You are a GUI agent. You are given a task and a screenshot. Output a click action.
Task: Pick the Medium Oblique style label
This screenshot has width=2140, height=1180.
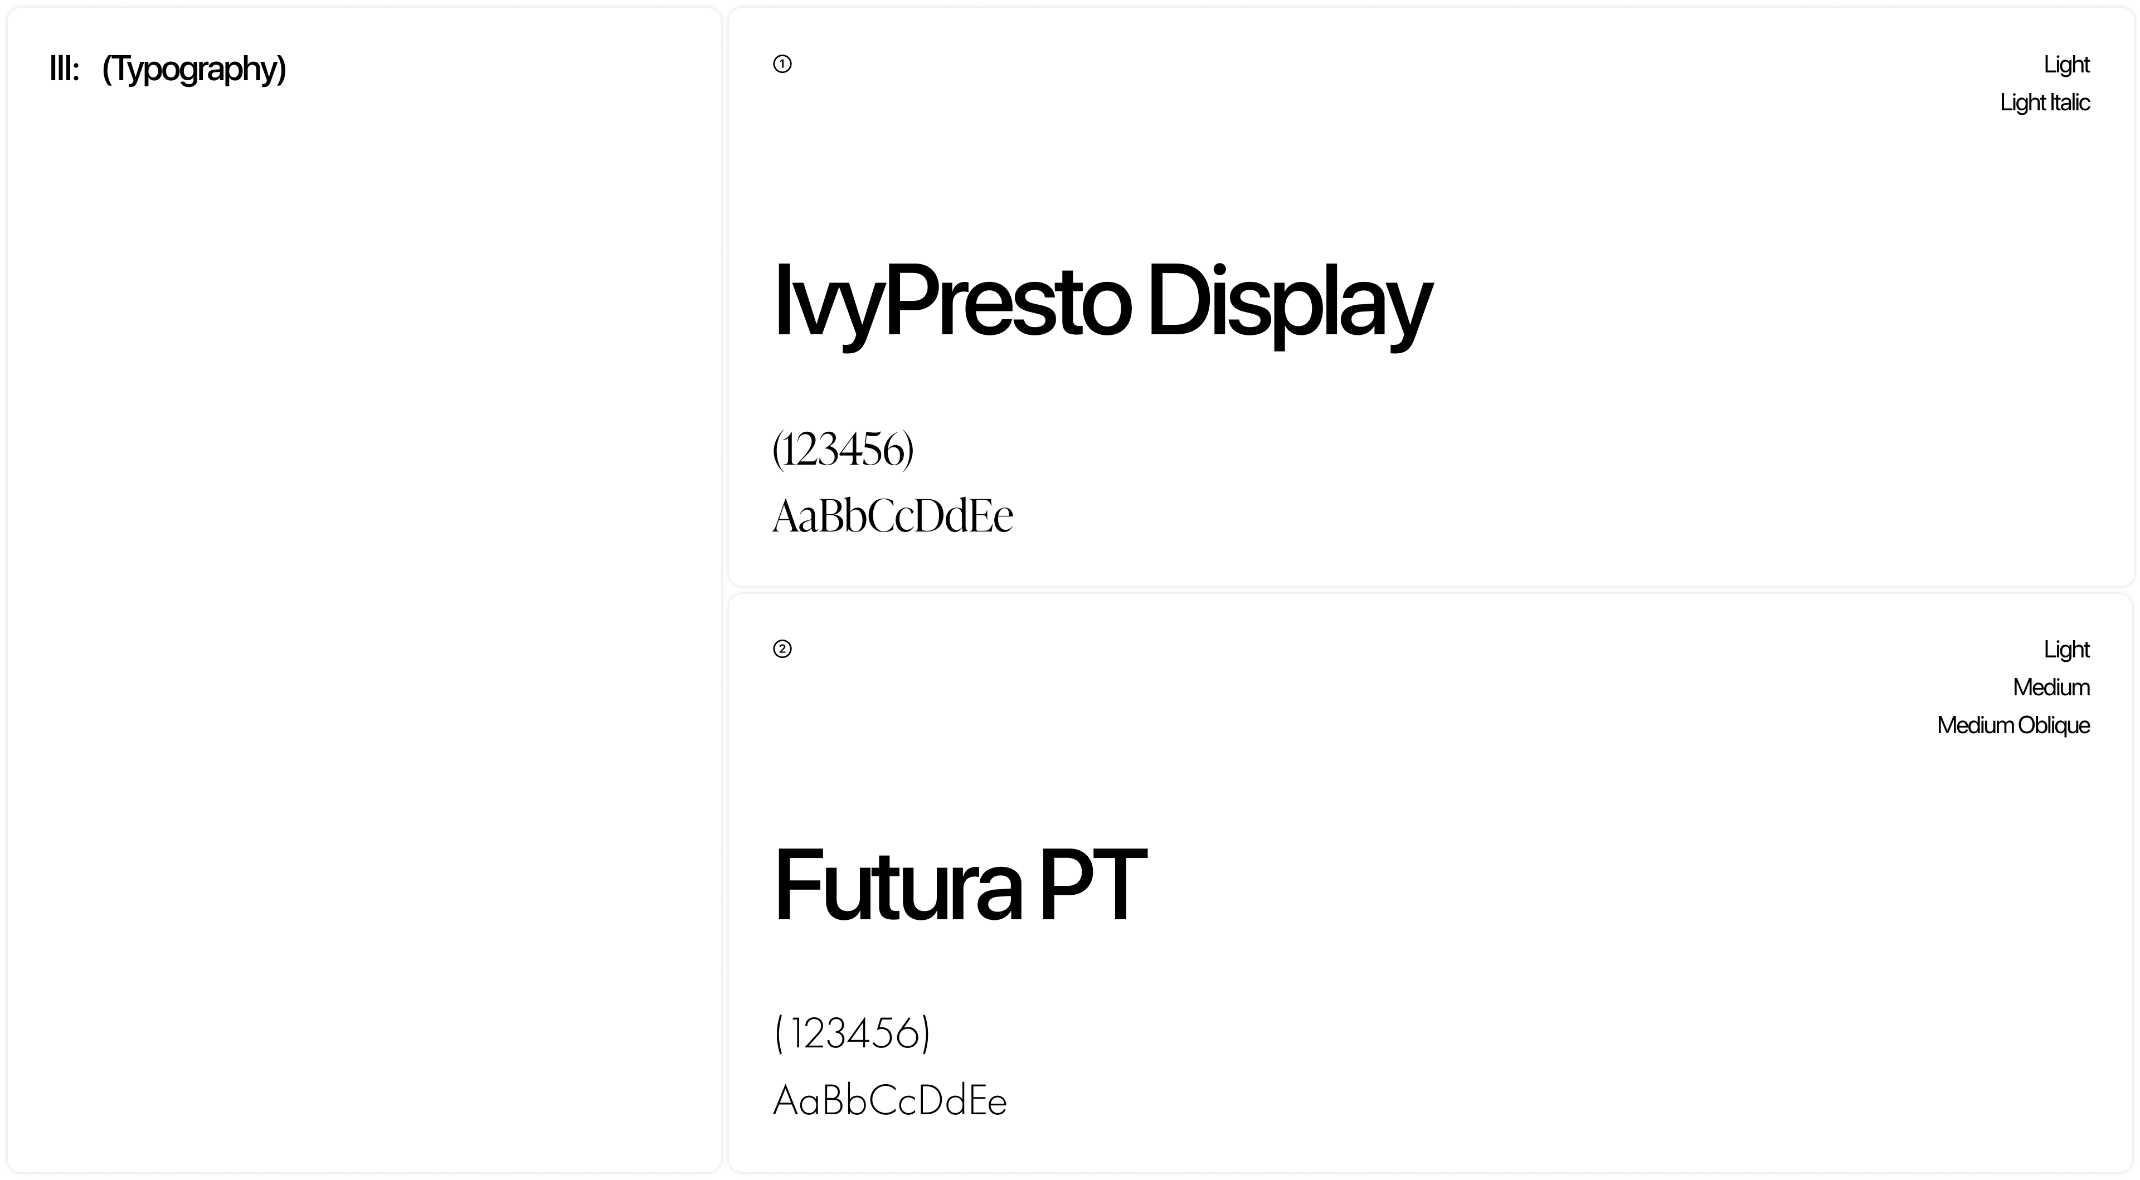(x=2013, y=726)
